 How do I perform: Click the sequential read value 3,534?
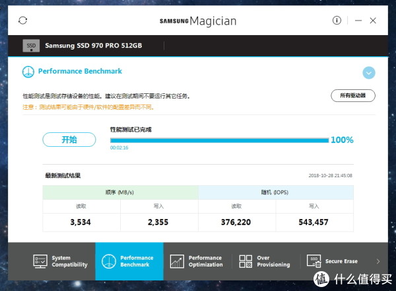(81, 222)
